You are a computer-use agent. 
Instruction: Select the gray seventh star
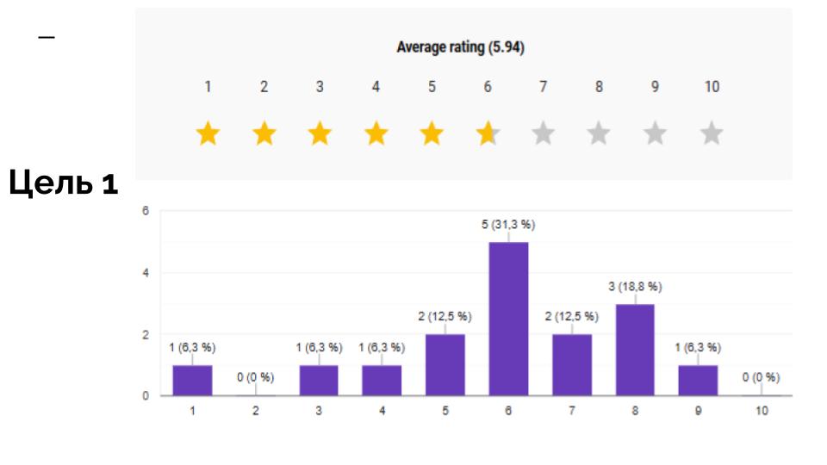pos(543,133)
